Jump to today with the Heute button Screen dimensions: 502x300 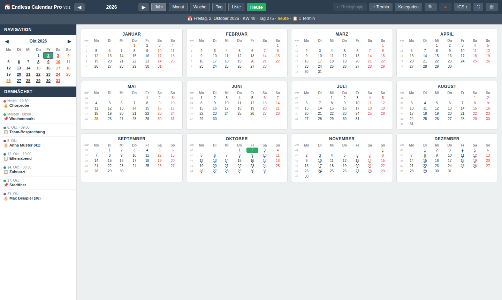coord(257,7)
